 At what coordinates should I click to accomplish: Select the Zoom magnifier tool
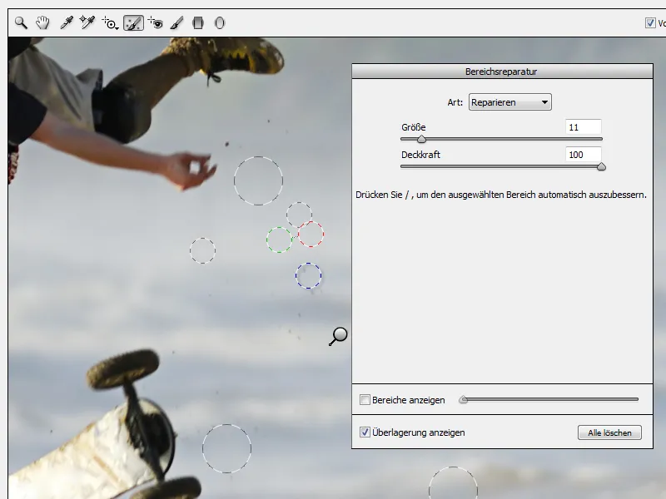pos(21,23)
